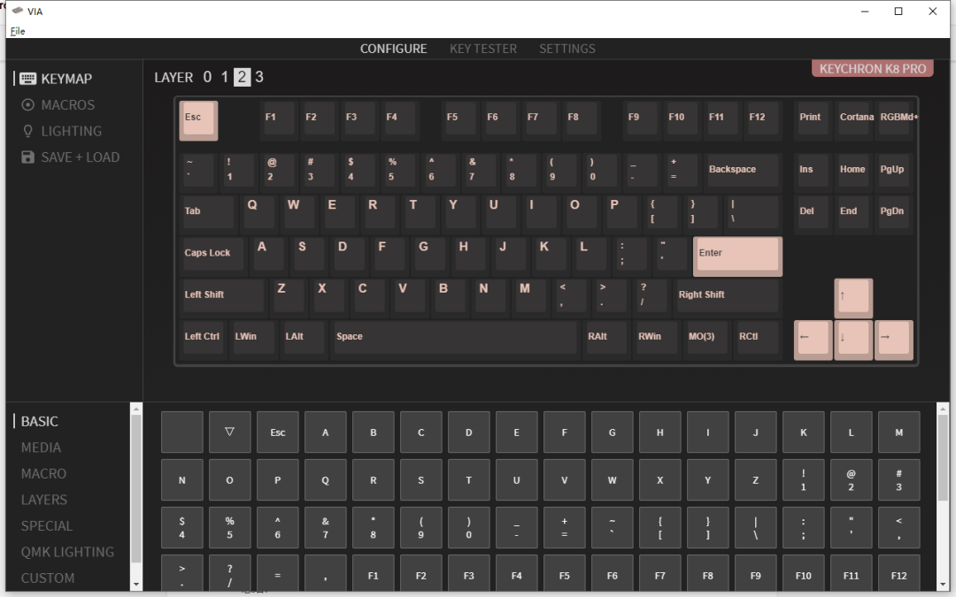Pick the F1 keycode in palette

[x=374, y=573]
